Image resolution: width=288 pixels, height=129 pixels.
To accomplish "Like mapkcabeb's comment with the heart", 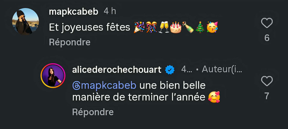I will 267,23.
